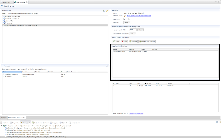The width and height of the screenshot is (221, 138).
Task: Click Set button for memory limit
Action: (140, 30)
